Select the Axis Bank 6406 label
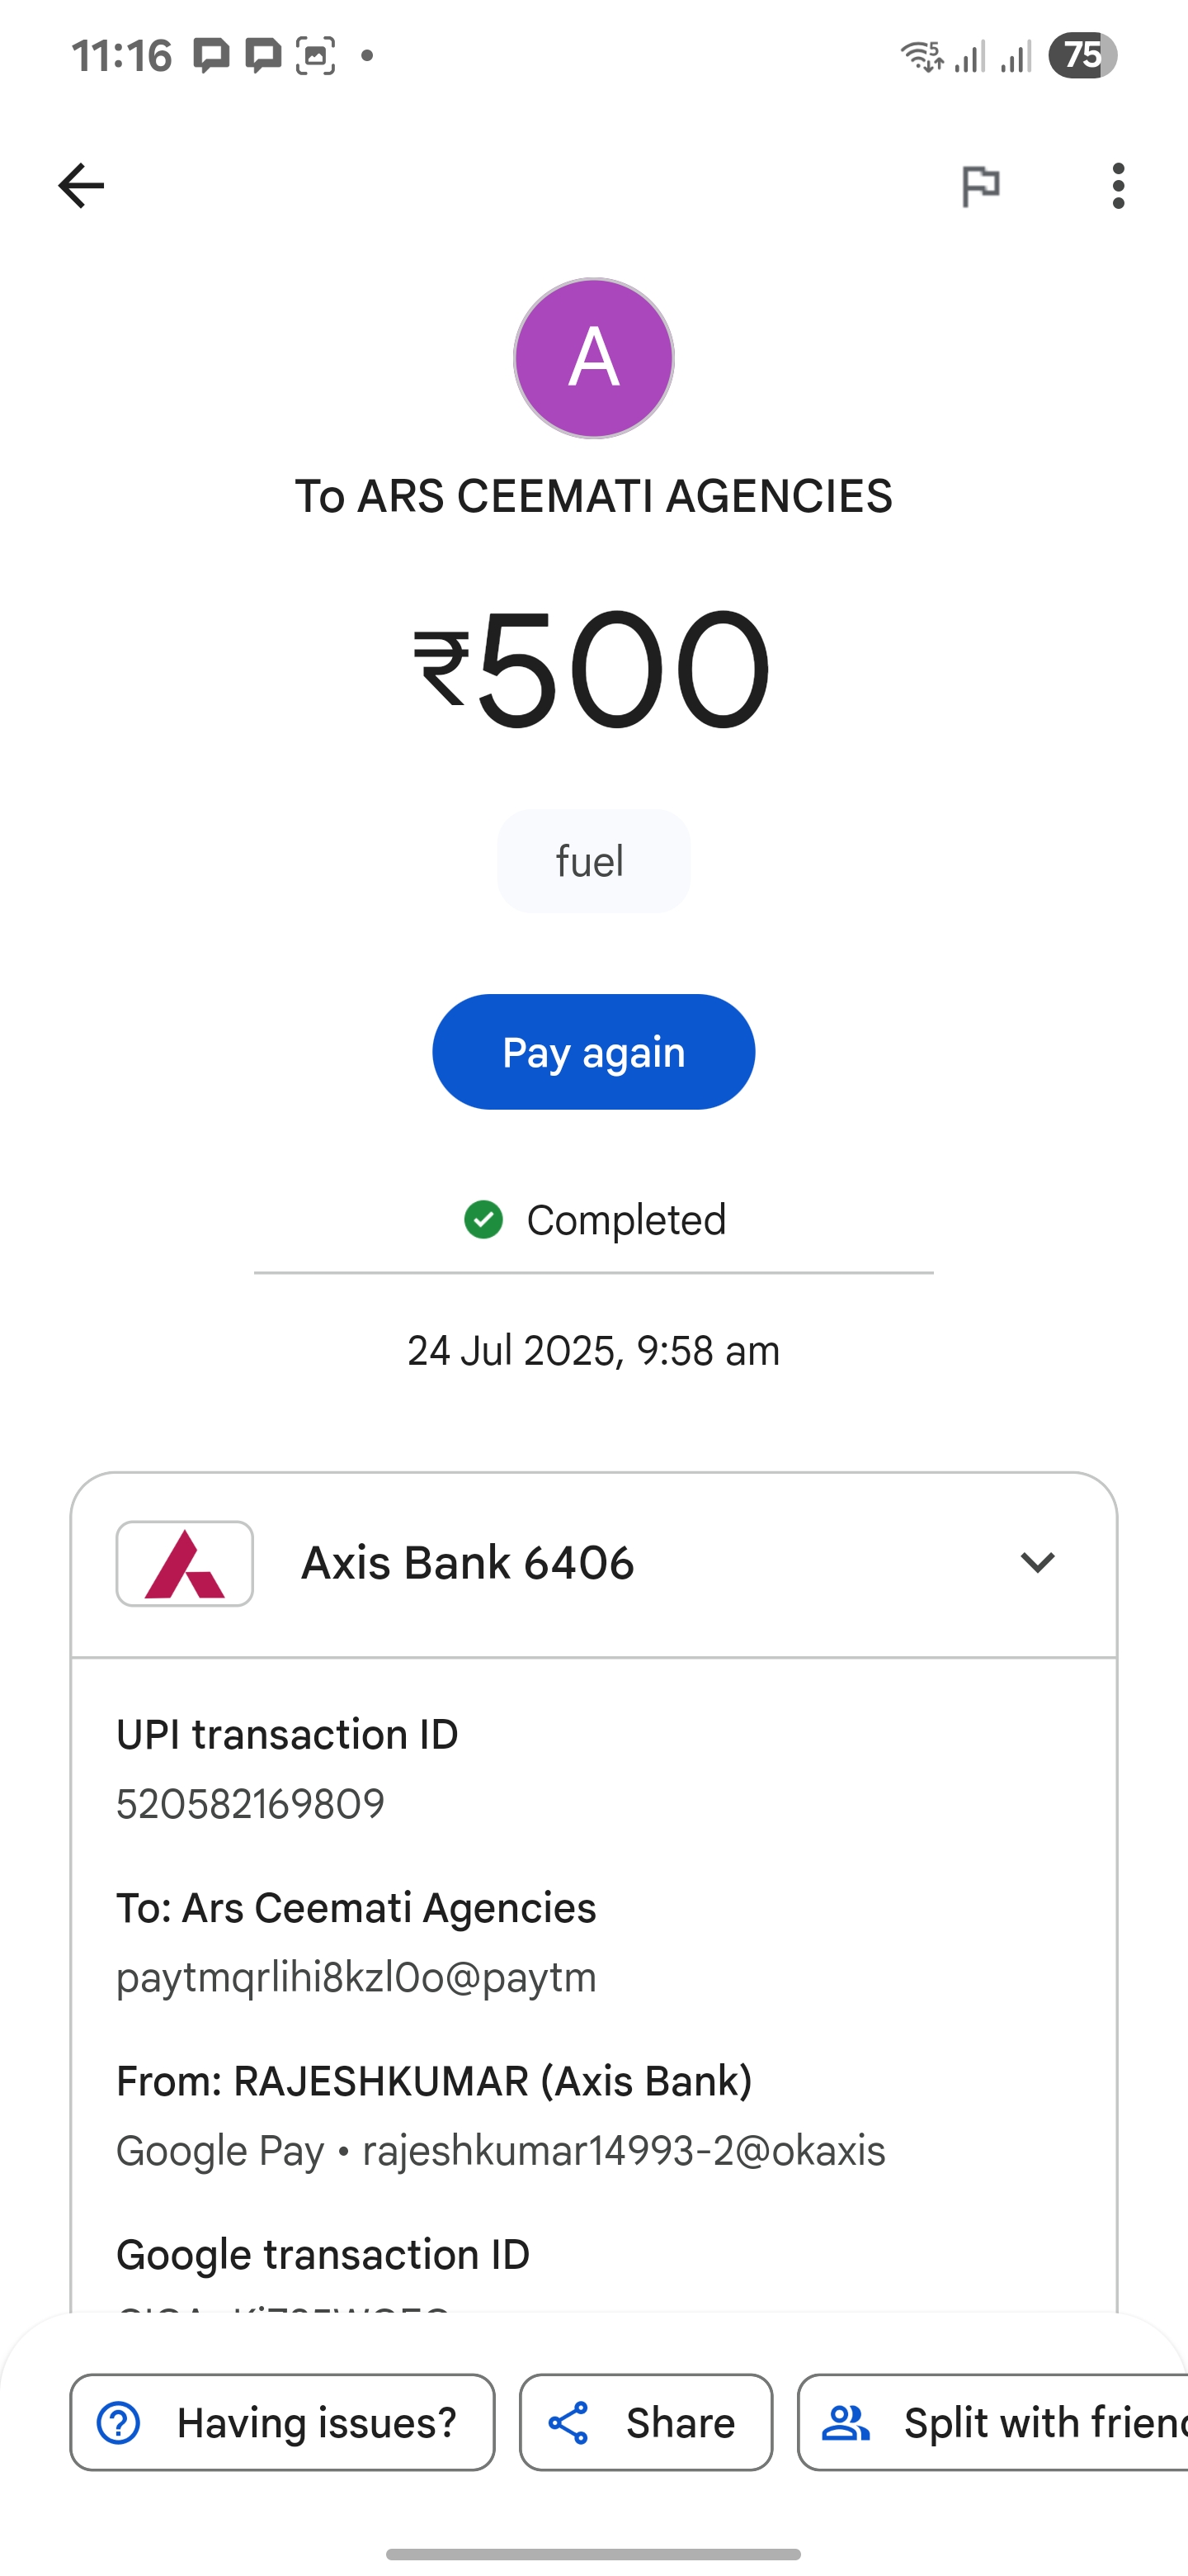Image resolution: width=1188 pixels, height=2576 pixels. (x=468, y=1563)
